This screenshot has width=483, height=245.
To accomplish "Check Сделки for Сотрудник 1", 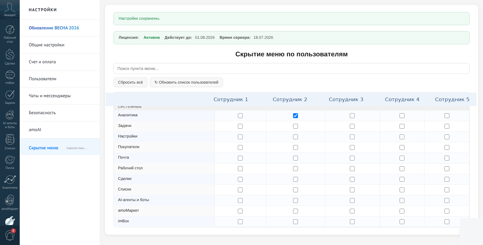I will 240,179.
